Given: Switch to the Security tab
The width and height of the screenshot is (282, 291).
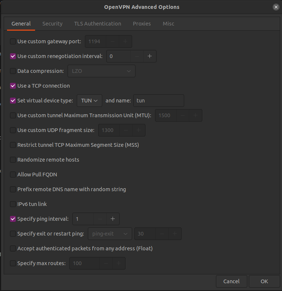Looking at the screenshot, I should 52,24.
